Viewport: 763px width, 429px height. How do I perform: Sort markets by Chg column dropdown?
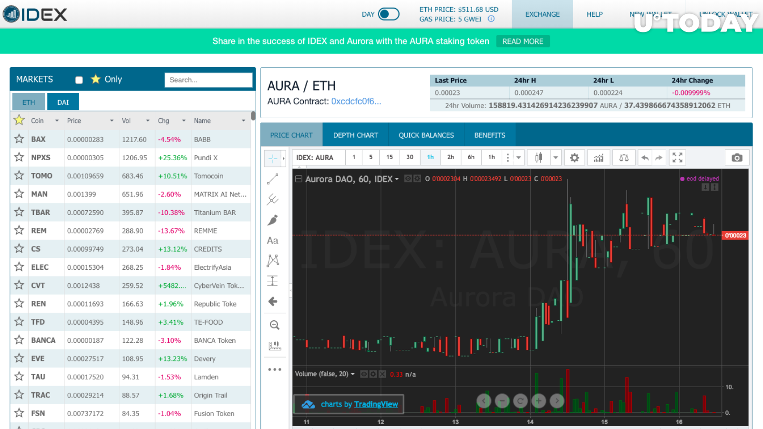[184, 121]
